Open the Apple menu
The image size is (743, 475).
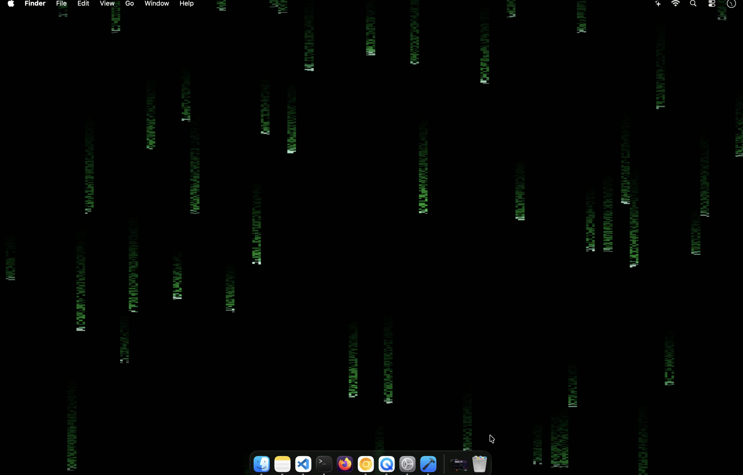pos(10,4)
